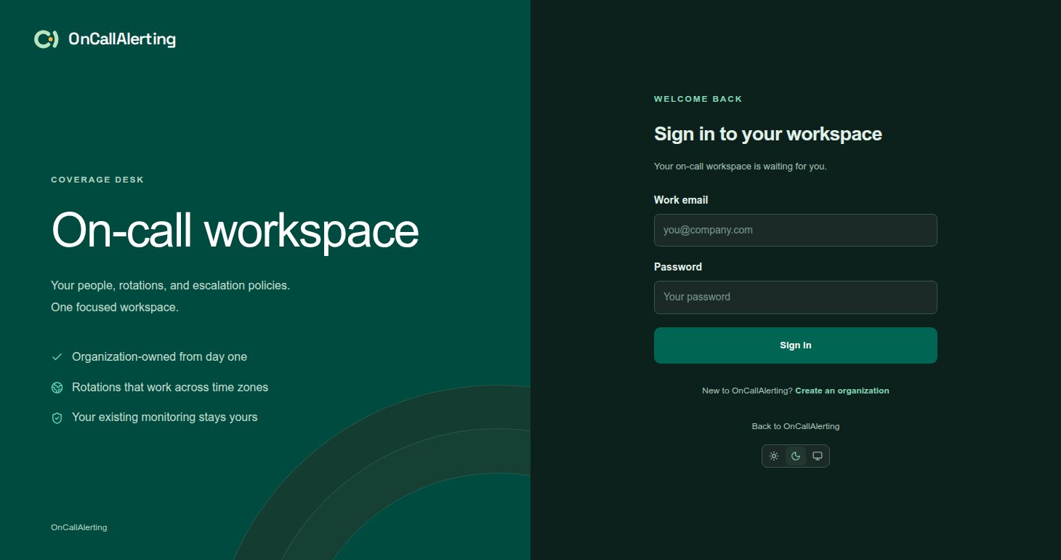The image size is (1061, 560).
Task: Switch to light theme sun icon
Action: click(774, 456)
